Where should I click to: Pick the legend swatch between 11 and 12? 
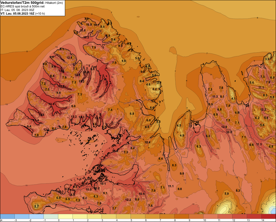pos(225,216)
